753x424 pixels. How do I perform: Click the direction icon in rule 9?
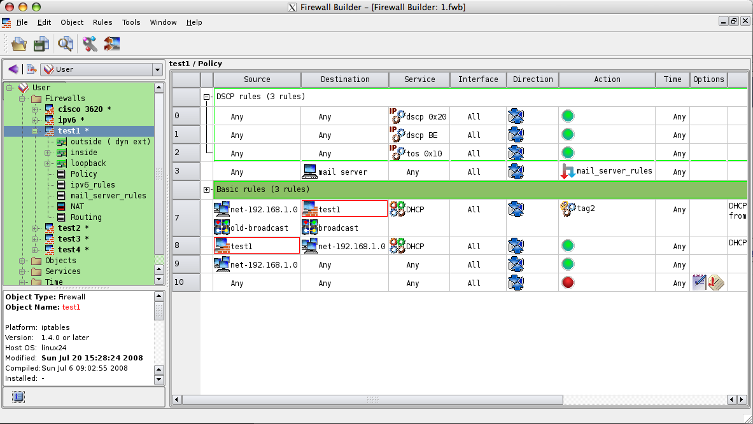point(516,264)
